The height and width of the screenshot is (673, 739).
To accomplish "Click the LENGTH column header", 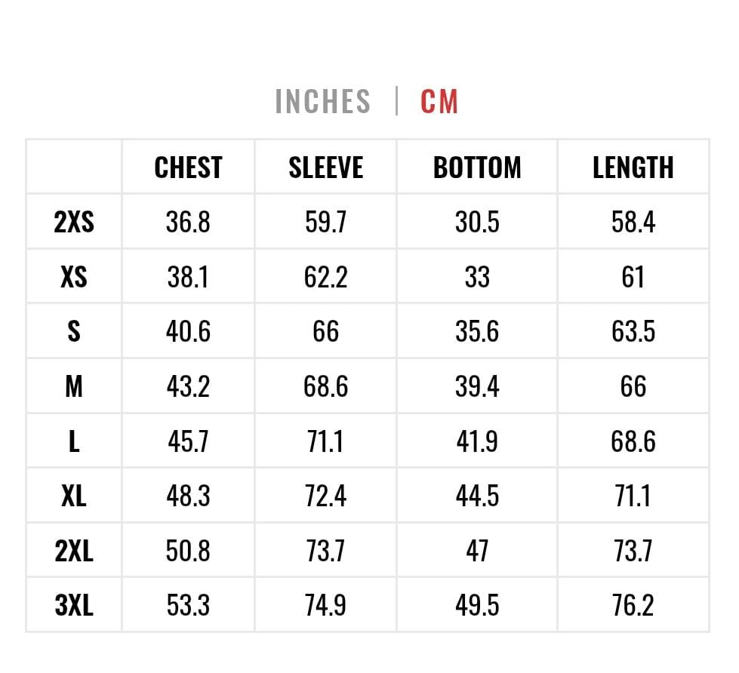I will (633, 167).
